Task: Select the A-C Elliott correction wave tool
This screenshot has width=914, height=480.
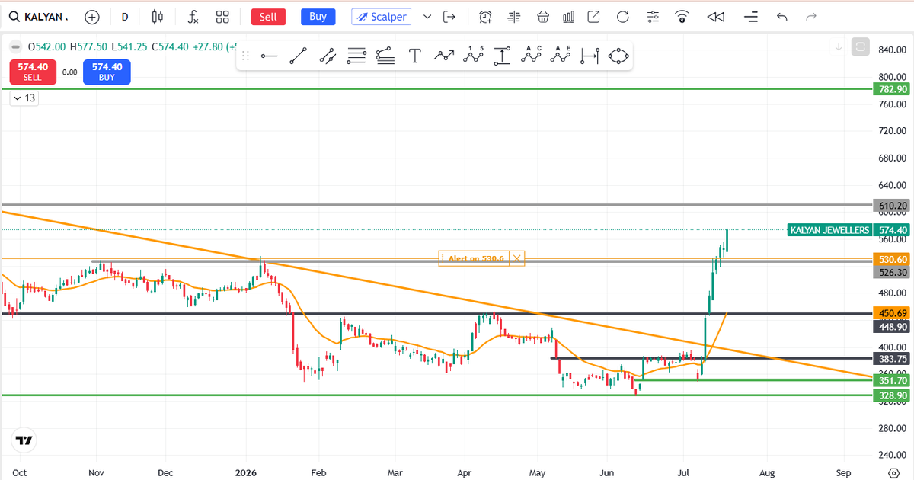Action: click(531, 56)
